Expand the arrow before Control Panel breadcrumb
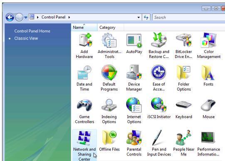Image resolution: width=225 pixels, height=161 pixels. click(x=38, y=18)
